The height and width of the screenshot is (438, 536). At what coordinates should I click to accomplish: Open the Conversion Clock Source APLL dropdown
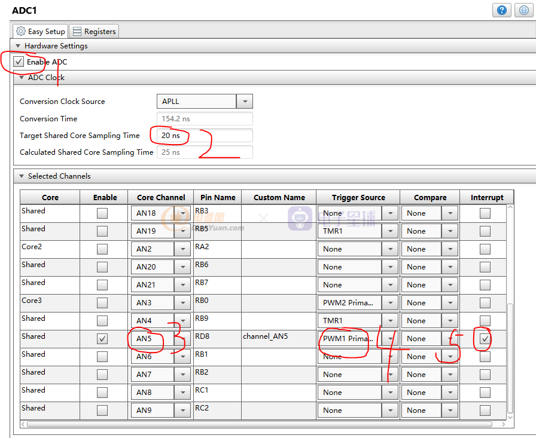245,102
